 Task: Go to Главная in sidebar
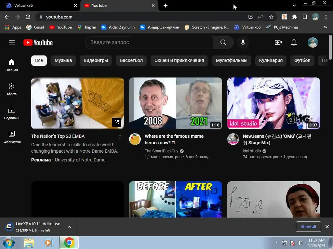(x=12, y=65)
